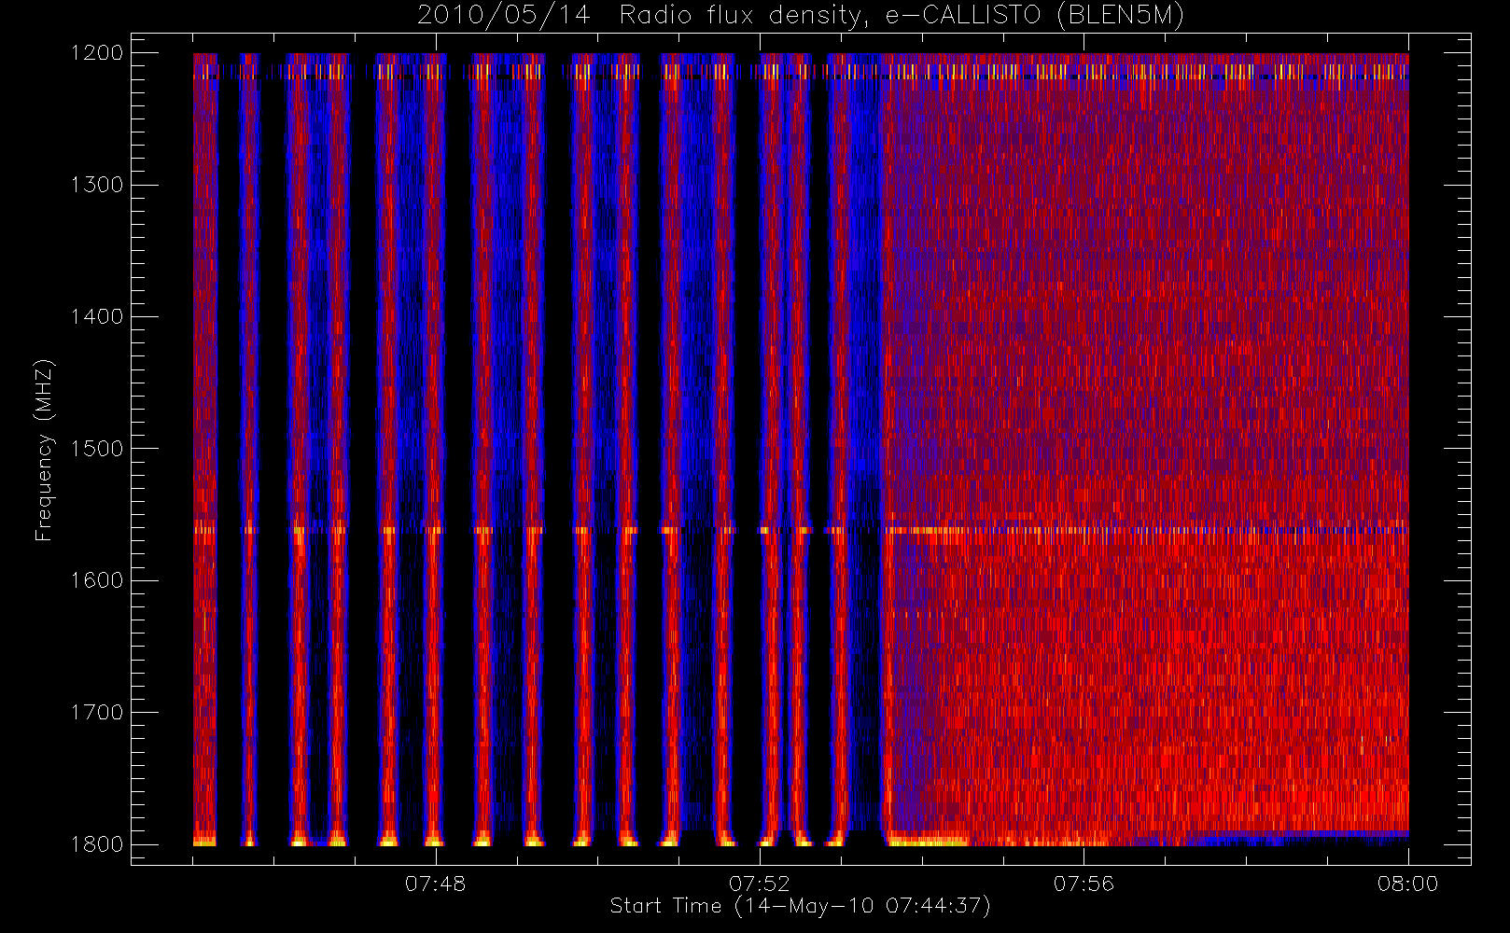
Task: Click the 07:52 time tick label
Action: tap(759, 884)
